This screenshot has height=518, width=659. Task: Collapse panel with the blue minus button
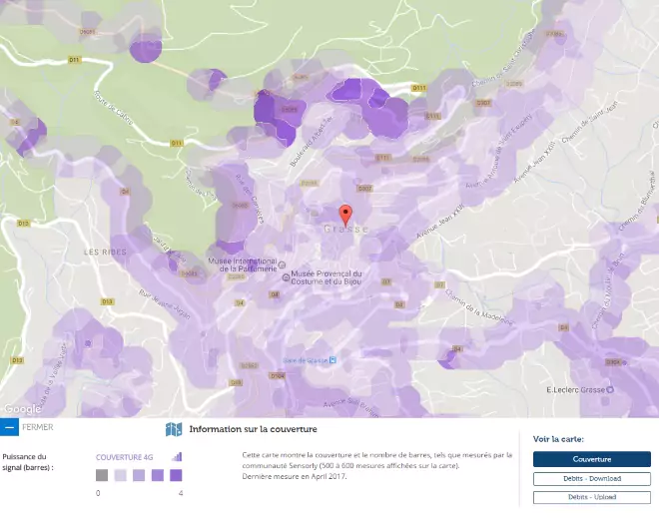9,428
